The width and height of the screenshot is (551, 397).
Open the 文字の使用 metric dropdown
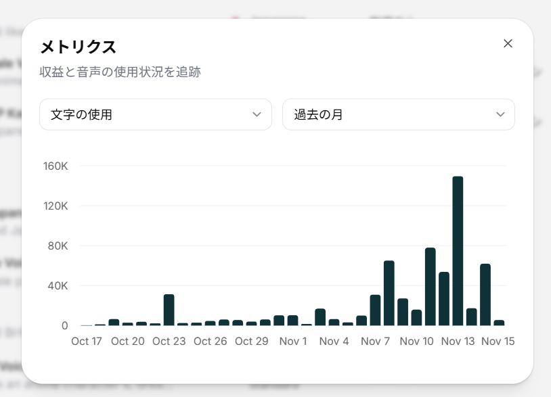(156, 114)
